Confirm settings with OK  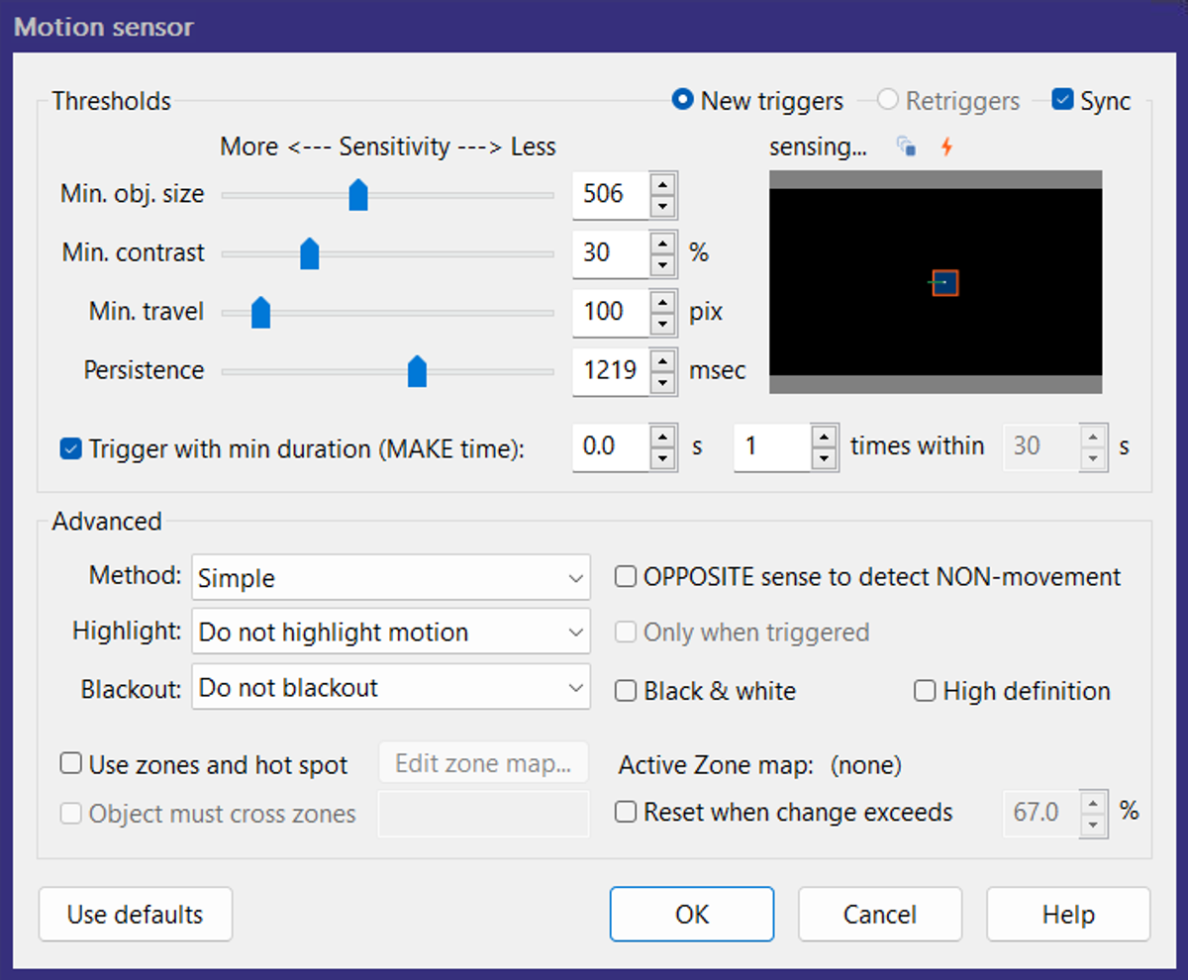[x=692, y=914]
